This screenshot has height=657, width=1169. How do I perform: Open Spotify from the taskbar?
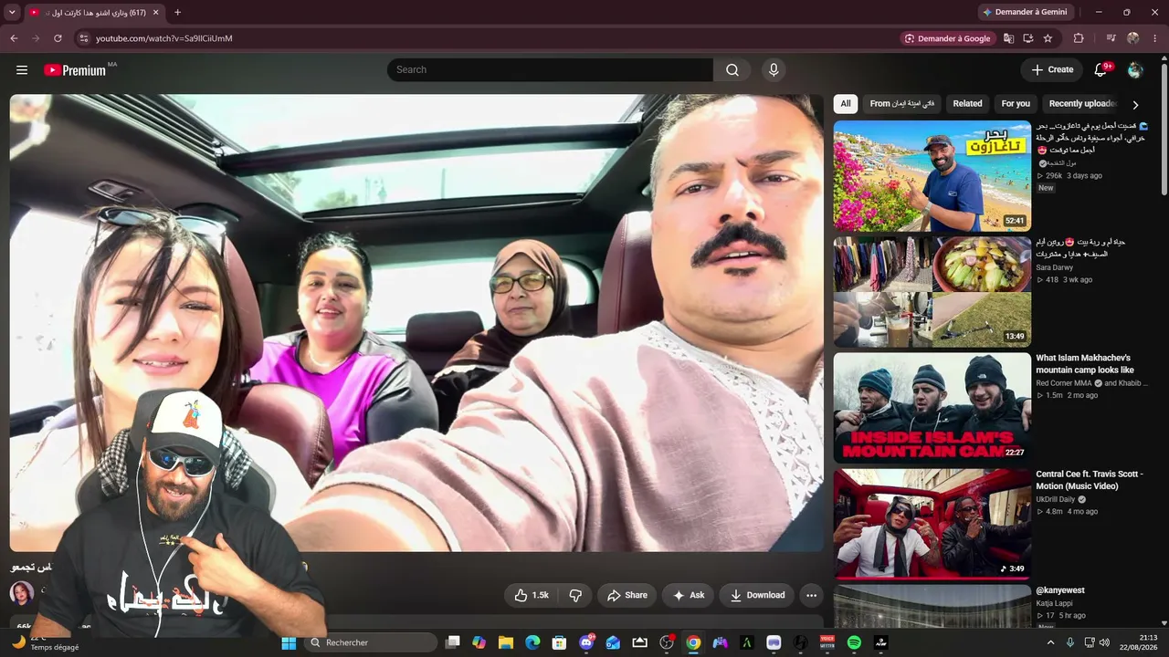click(854, 642)
